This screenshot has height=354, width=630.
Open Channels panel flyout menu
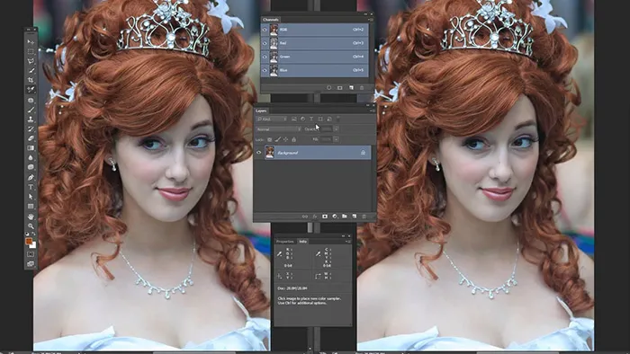[371, 19]
